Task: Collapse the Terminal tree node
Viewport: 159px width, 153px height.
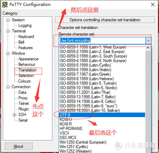Action: (8, 31)
